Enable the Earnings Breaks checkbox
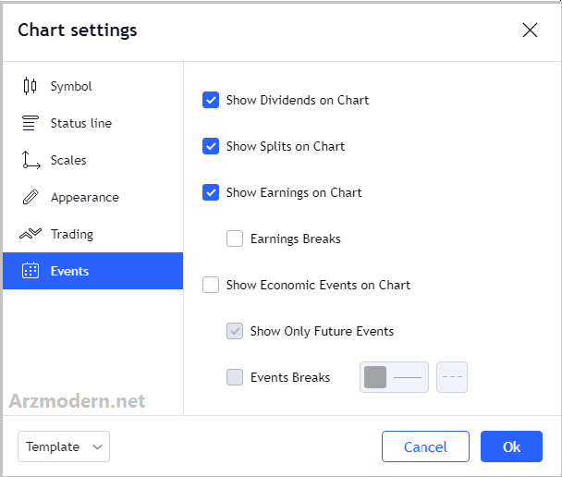Image resolution: width=562 pixels, height=477 pixels. click(235, 238)
